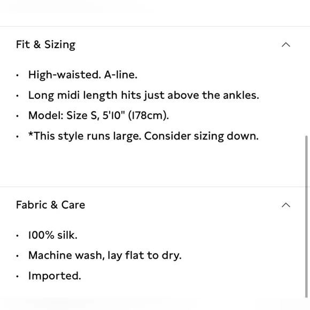Click divider line above Fit & Sizing
Viewport: 310px width, 310px height.
coord(155,26)
